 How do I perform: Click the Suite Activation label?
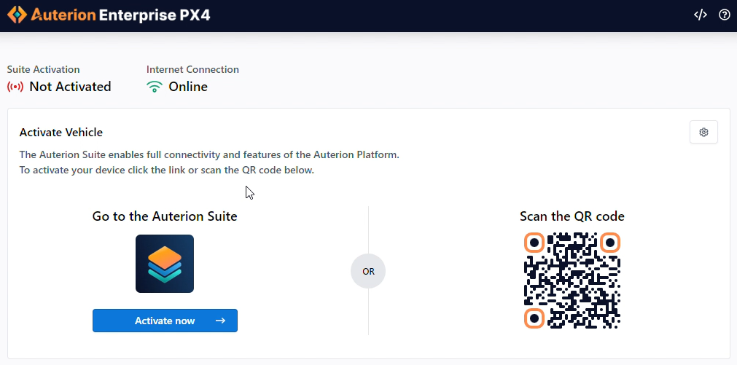click(44, 70)
